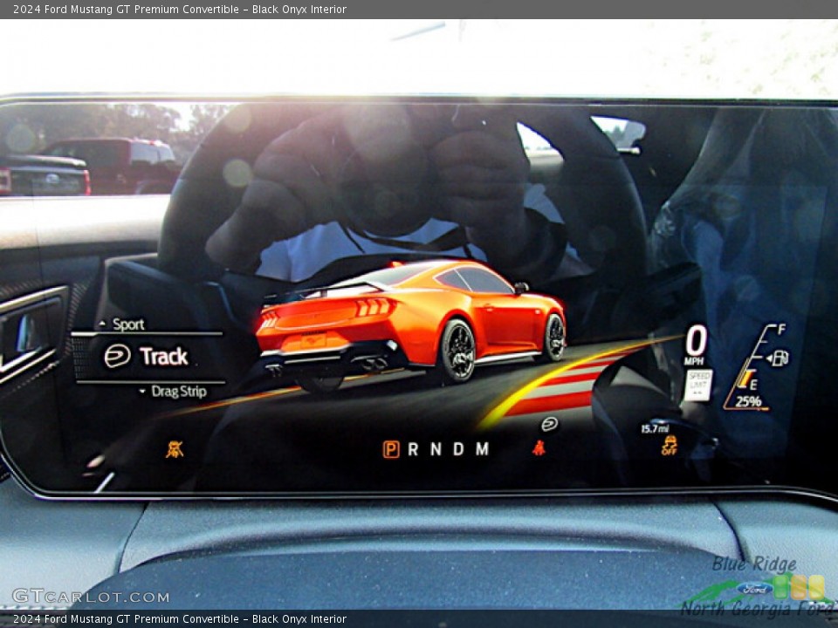Tap the E empty marker on fuel gauge
838x628 pixels.
pyautogui.click(x=753, y=385)
